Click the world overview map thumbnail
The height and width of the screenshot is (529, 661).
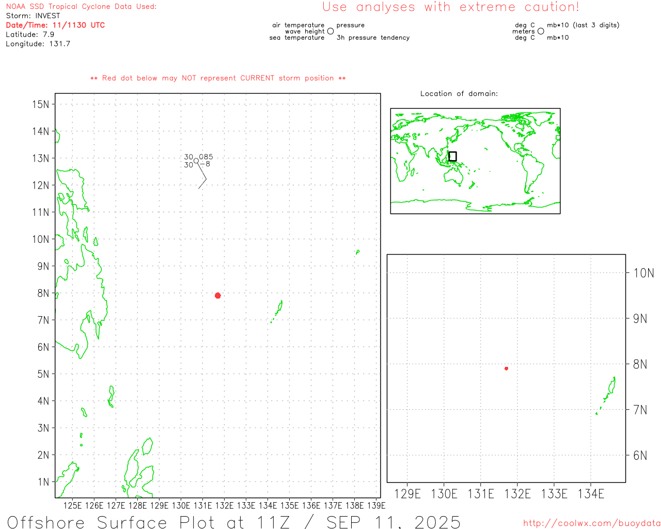coord(475,161)
